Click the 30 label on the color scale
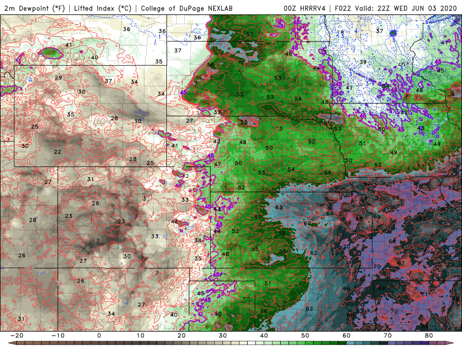Image resolution: width=462 pixels, height=346 pixels. [223, 336]
